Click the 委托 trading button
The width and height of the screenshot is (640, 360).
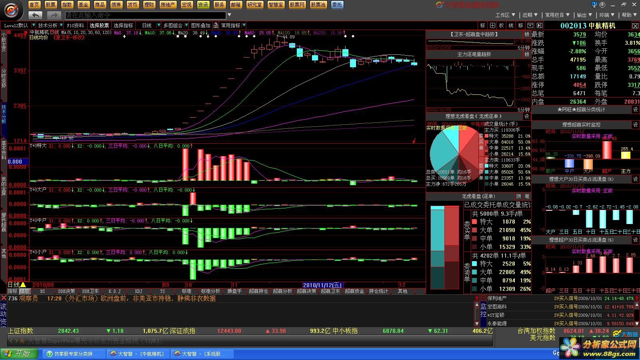337,5
